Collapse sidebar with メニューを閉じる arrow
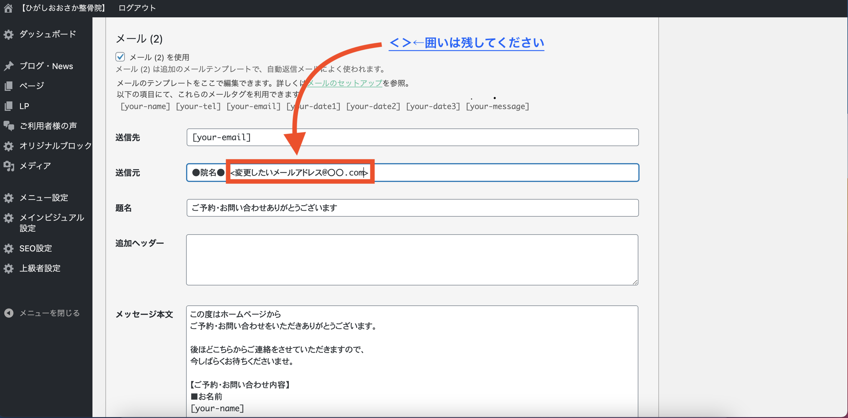Viewport: 848px width, 418px height. coord(9,313)
